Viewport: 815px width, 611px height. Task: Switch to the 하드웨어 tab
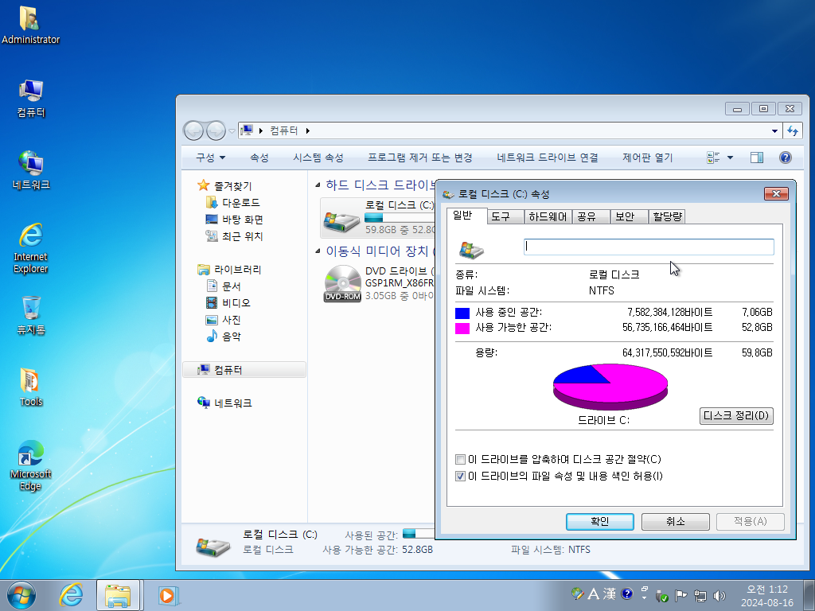548,216
